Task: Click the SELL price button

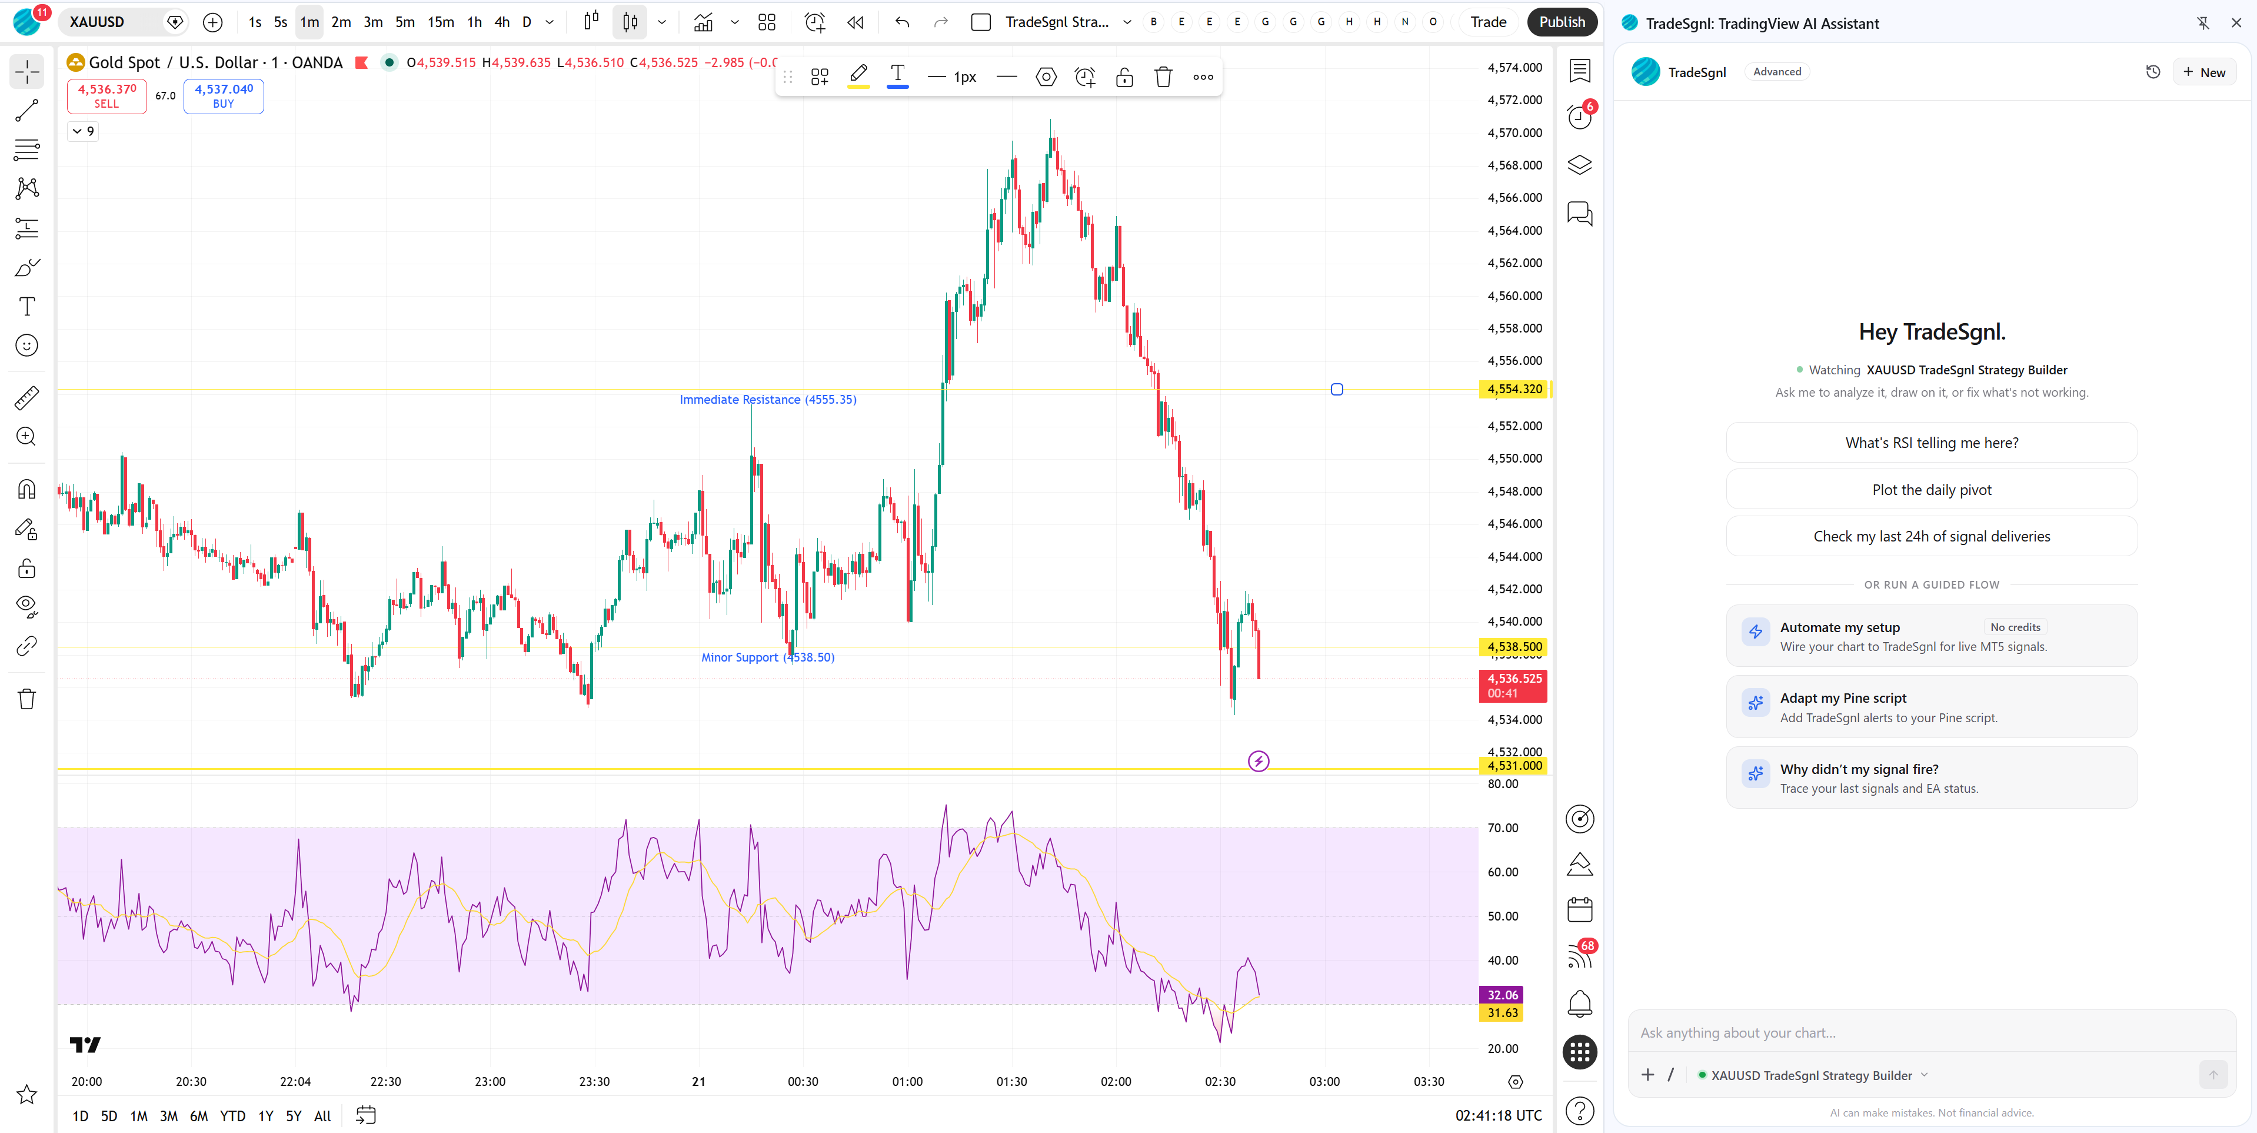Action: point(107,95)
